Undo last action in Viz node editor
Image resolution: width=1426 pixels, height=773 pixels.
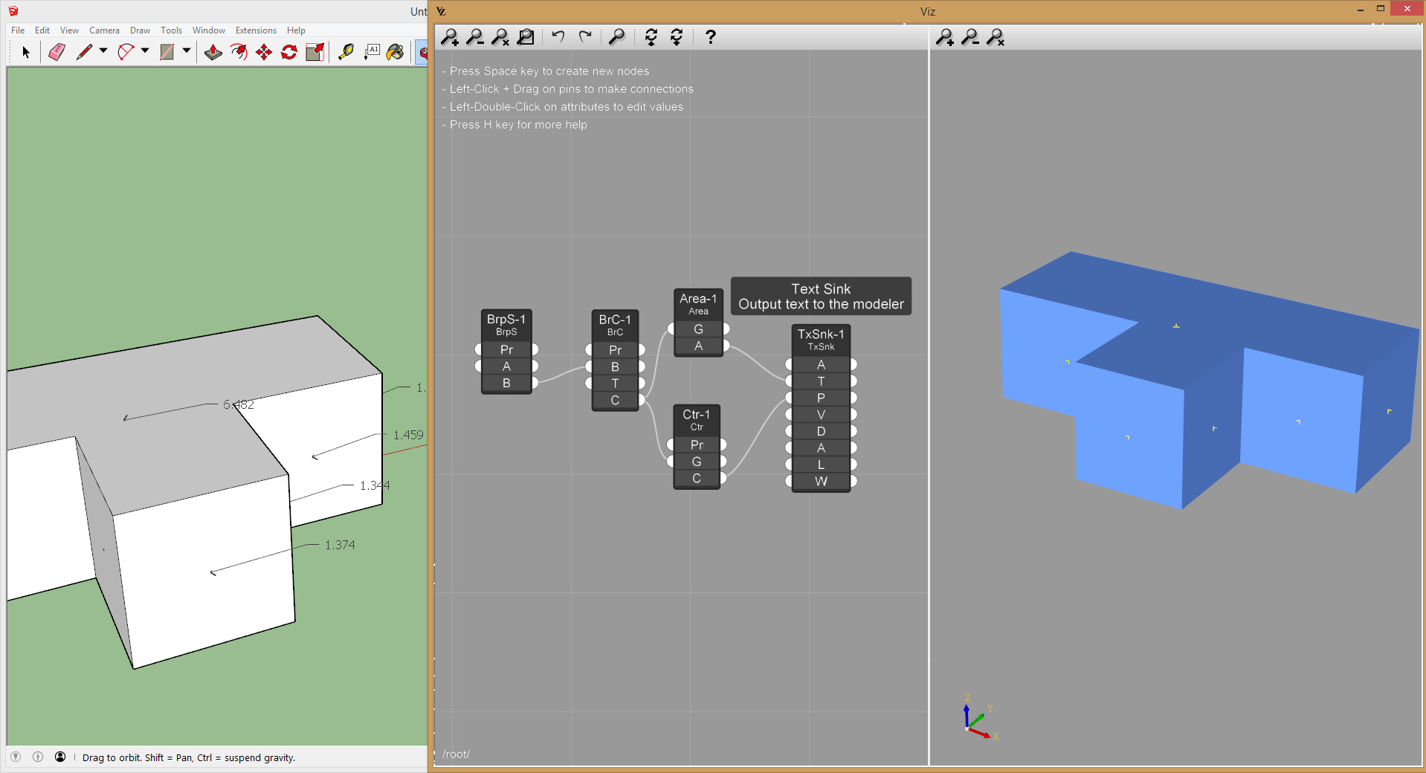558,37
